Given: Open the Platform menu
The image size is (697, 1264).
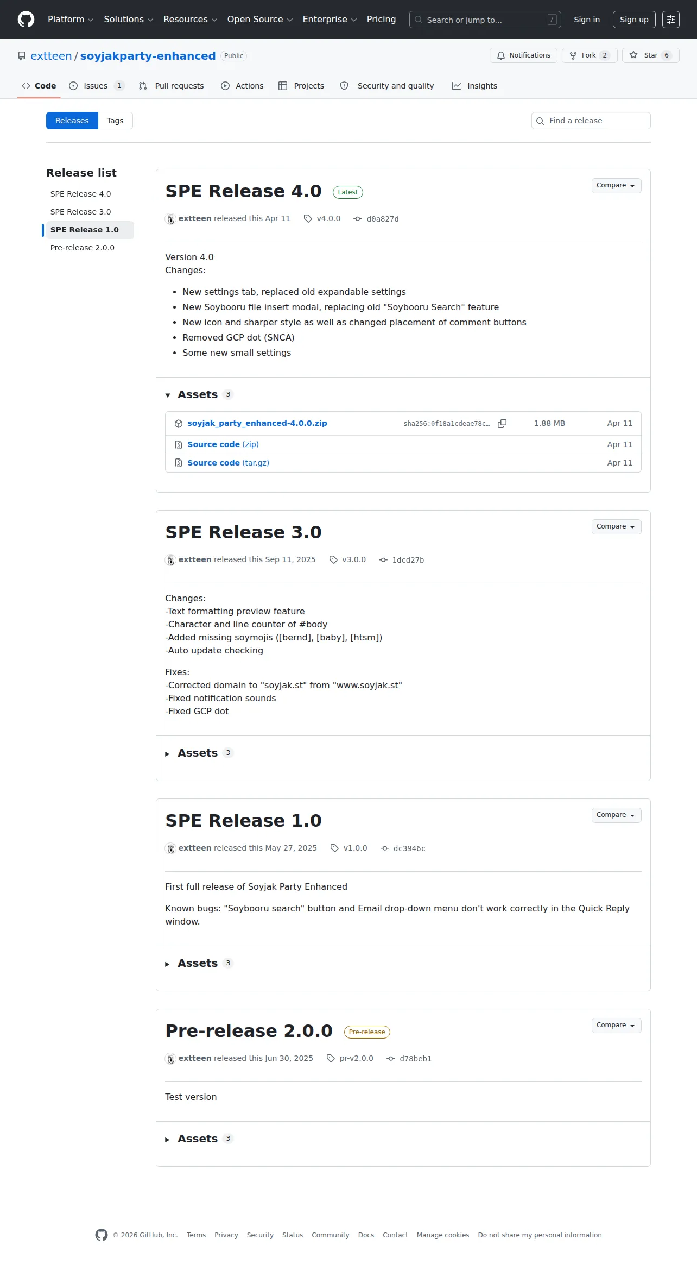Looking at the screenshot, I should pyautogui.click(x=71, y=20).
